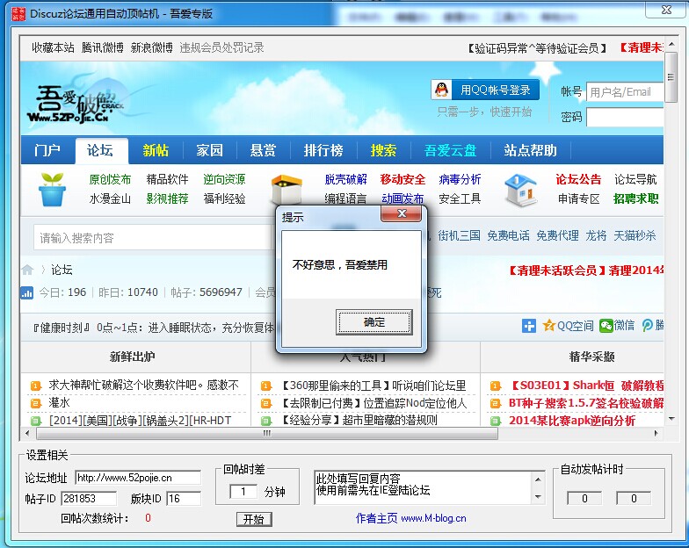Screen dimensions: 689x548
Task: Open the 搜索 navigation tab
Action: coord(383,150)
